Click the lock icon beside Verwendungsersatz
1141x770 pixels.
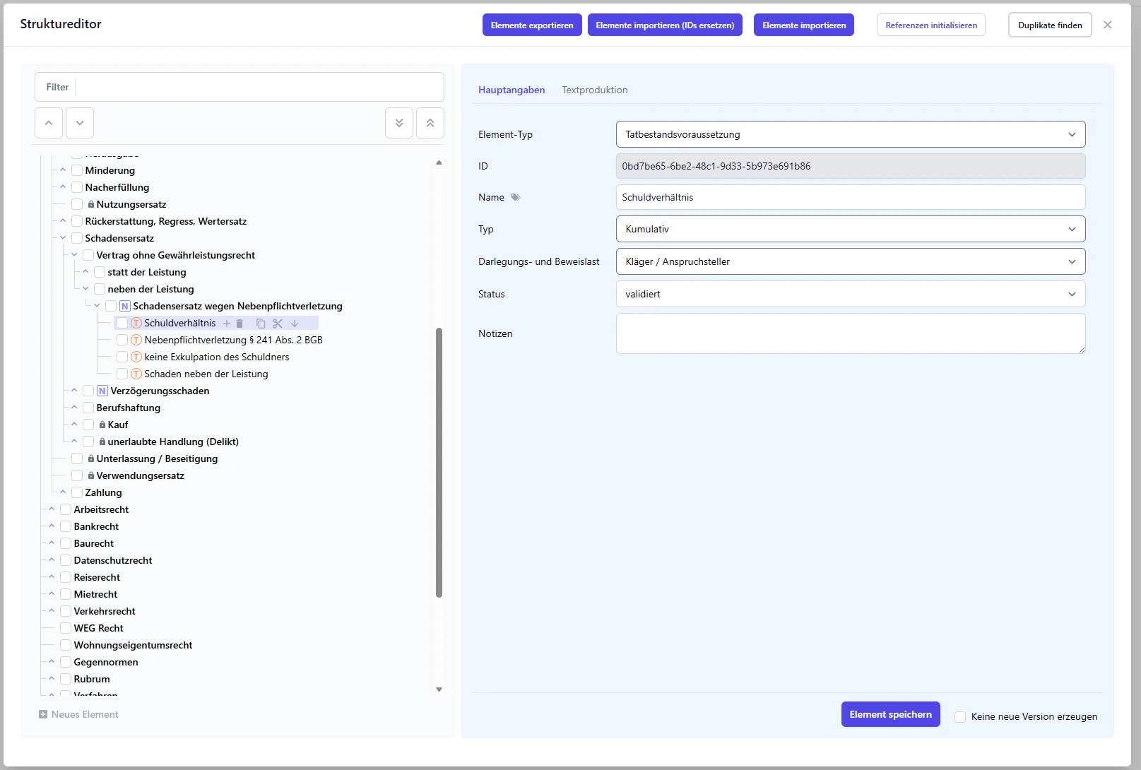[91, 475]
